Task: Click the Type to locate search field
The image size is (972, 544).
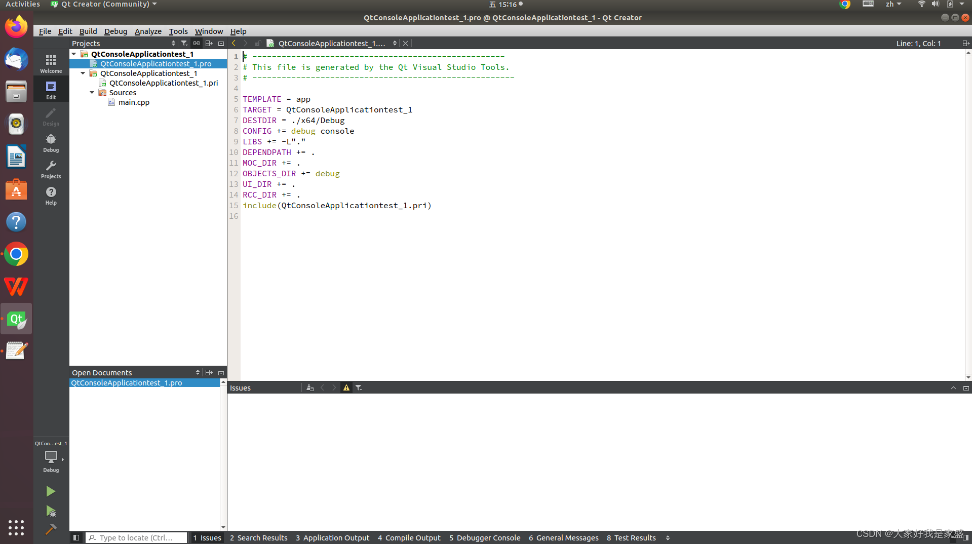Action: point(136,538)
